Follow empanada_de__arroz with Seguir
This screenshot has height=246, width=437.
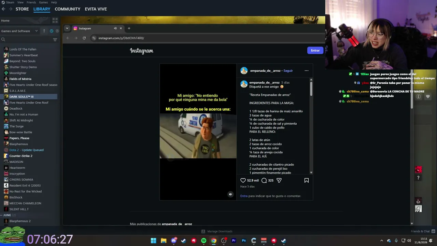pyautogui.click(x=288, y=71)
